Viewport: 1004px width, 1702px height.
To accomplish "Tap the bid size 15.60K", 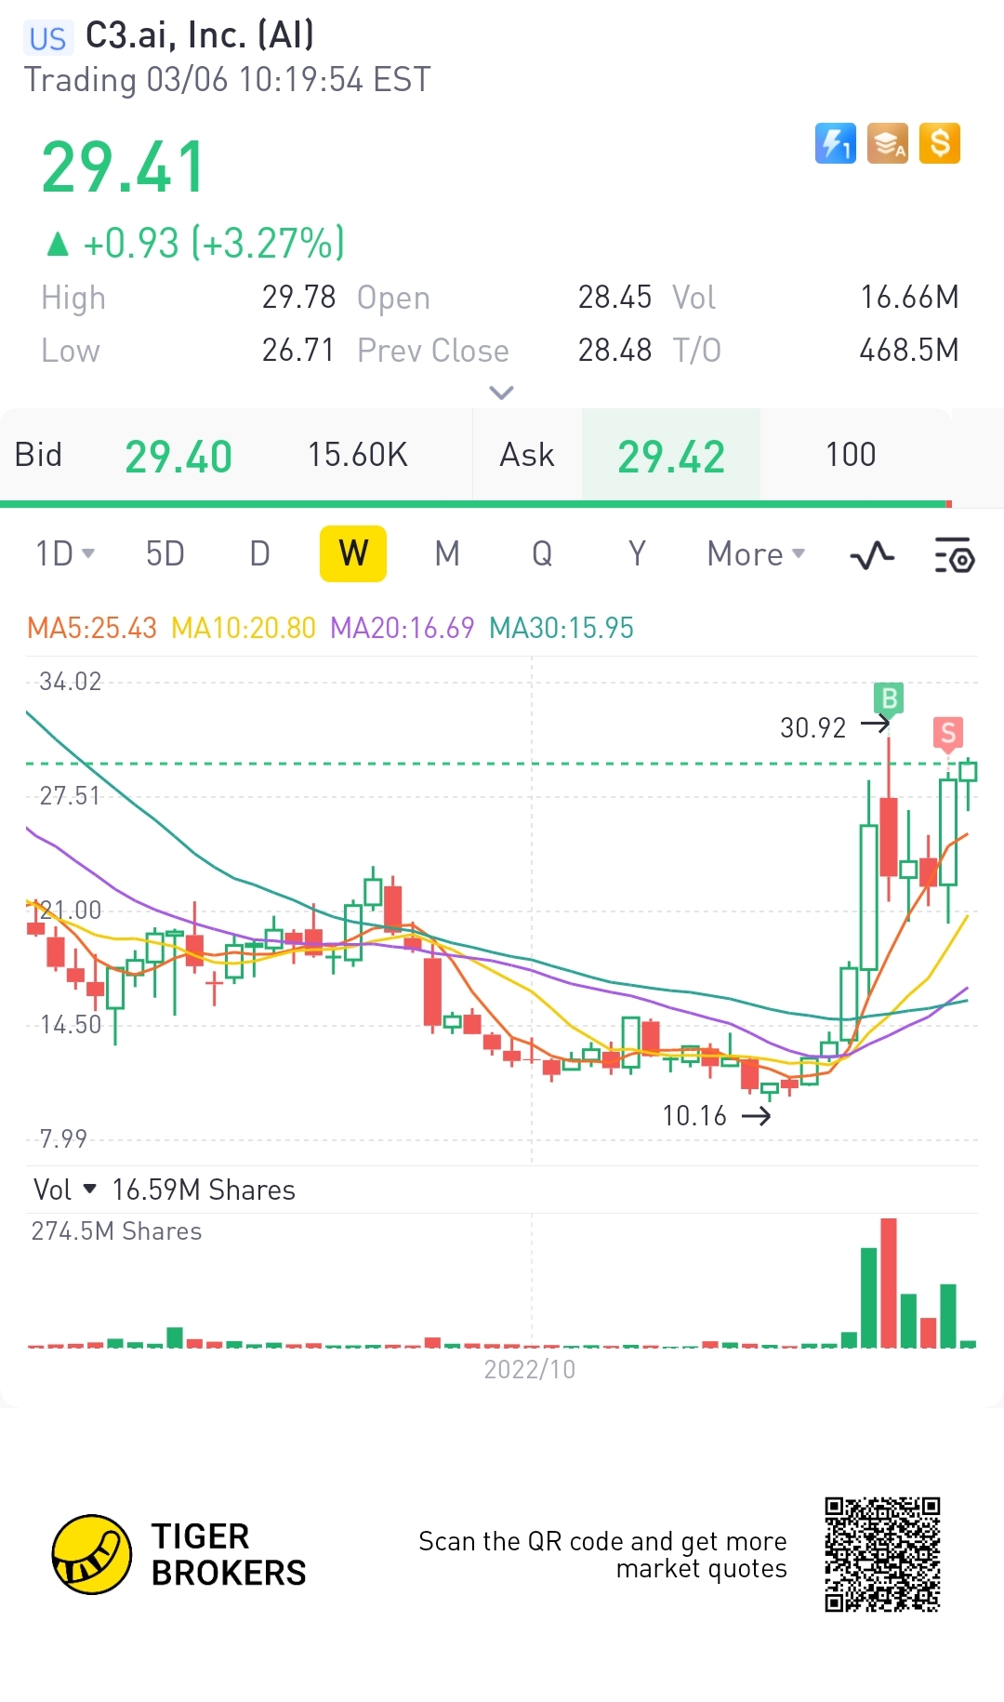I will 358,455.
